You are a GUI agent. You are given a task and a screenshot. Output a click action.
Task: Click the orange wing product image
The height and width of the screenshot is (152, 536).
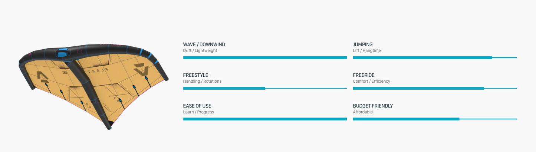pos(93,86)
